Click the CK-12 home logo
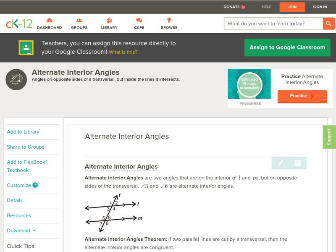336x252 pixels. [19, 24]
